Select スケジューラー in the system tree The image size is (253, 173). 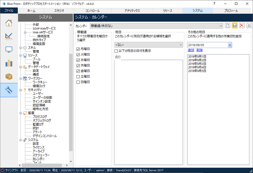point(41,155)
